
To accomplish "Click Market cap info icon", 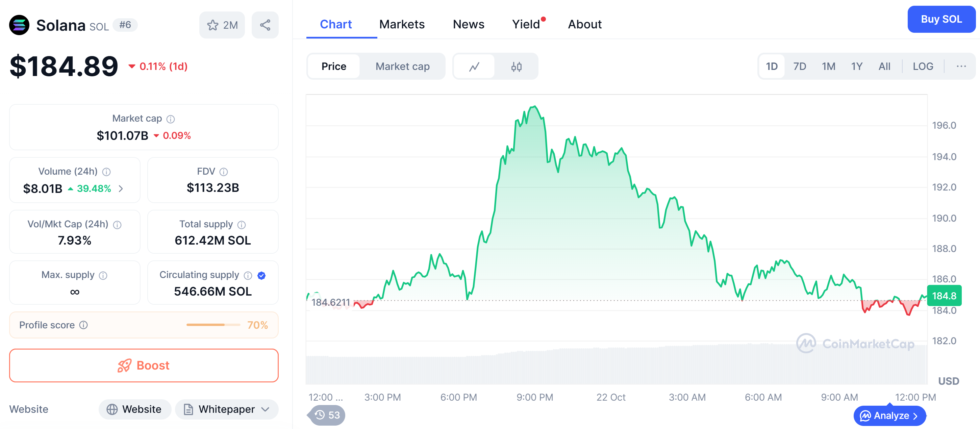I will 171,119.
